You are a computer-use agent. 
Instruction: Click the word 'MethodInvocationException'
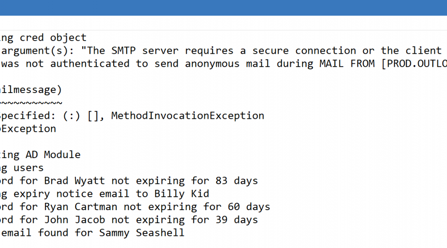point(188,116)
